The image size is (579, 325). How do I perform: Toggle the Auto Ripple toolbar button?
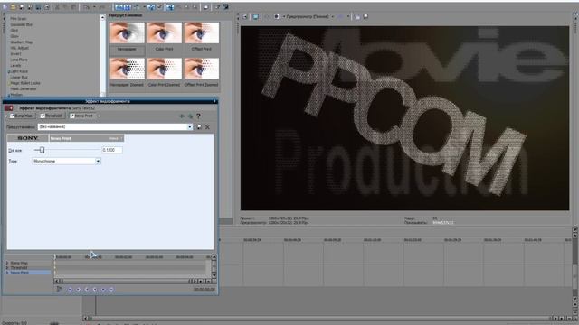137,7
